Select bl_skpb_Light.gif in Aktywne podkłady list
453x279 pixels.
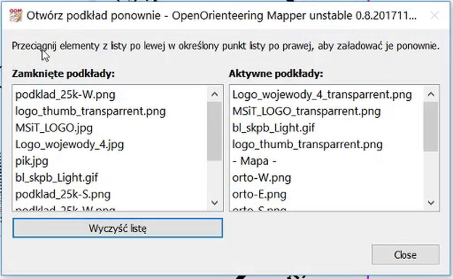pyautogui.click(x=274, y=128)
